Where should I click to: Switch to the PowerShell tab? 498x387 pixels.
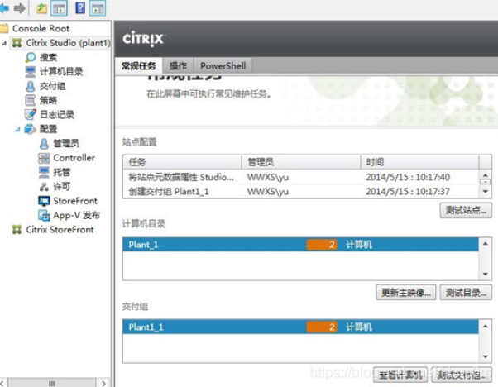(223, 65)
